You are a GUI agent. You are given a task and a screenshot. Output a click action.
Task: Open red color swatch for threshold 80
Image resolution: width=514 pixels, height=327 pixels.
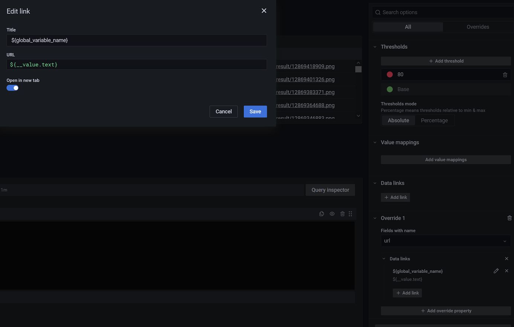(x=390, y=75)
